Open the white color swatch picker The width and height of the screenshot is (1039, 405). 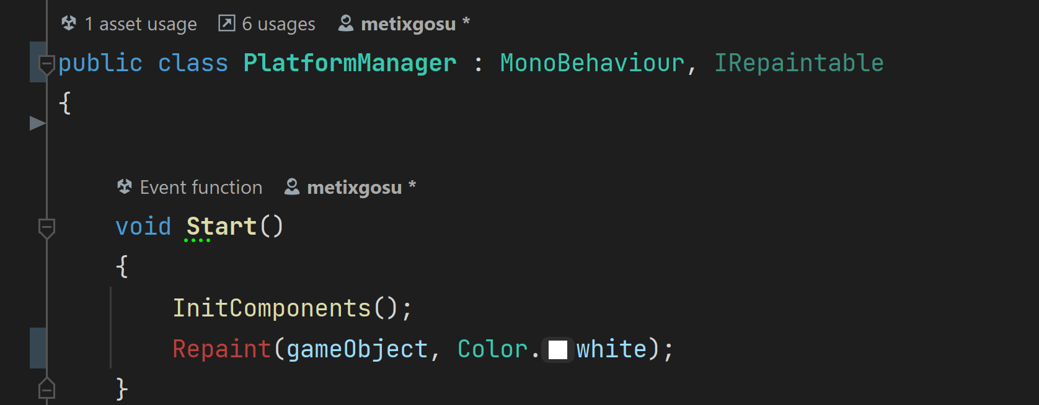point(557,350)
